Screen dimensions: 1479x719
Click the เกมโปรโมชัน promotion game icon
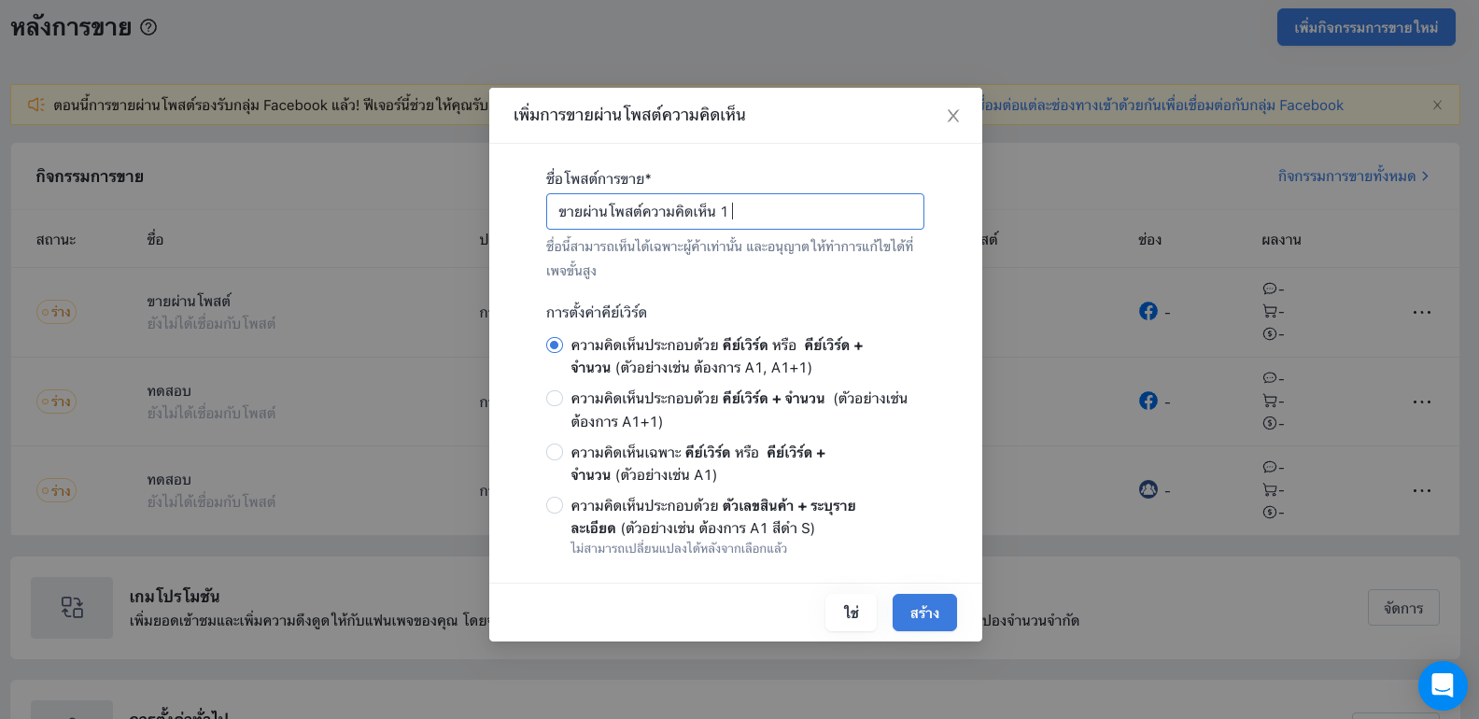tap(72, 608)
